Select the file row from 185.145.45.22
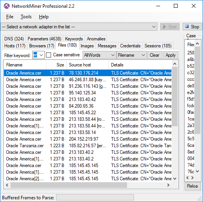This screenshot has width=203, height=202. [88, 113]
